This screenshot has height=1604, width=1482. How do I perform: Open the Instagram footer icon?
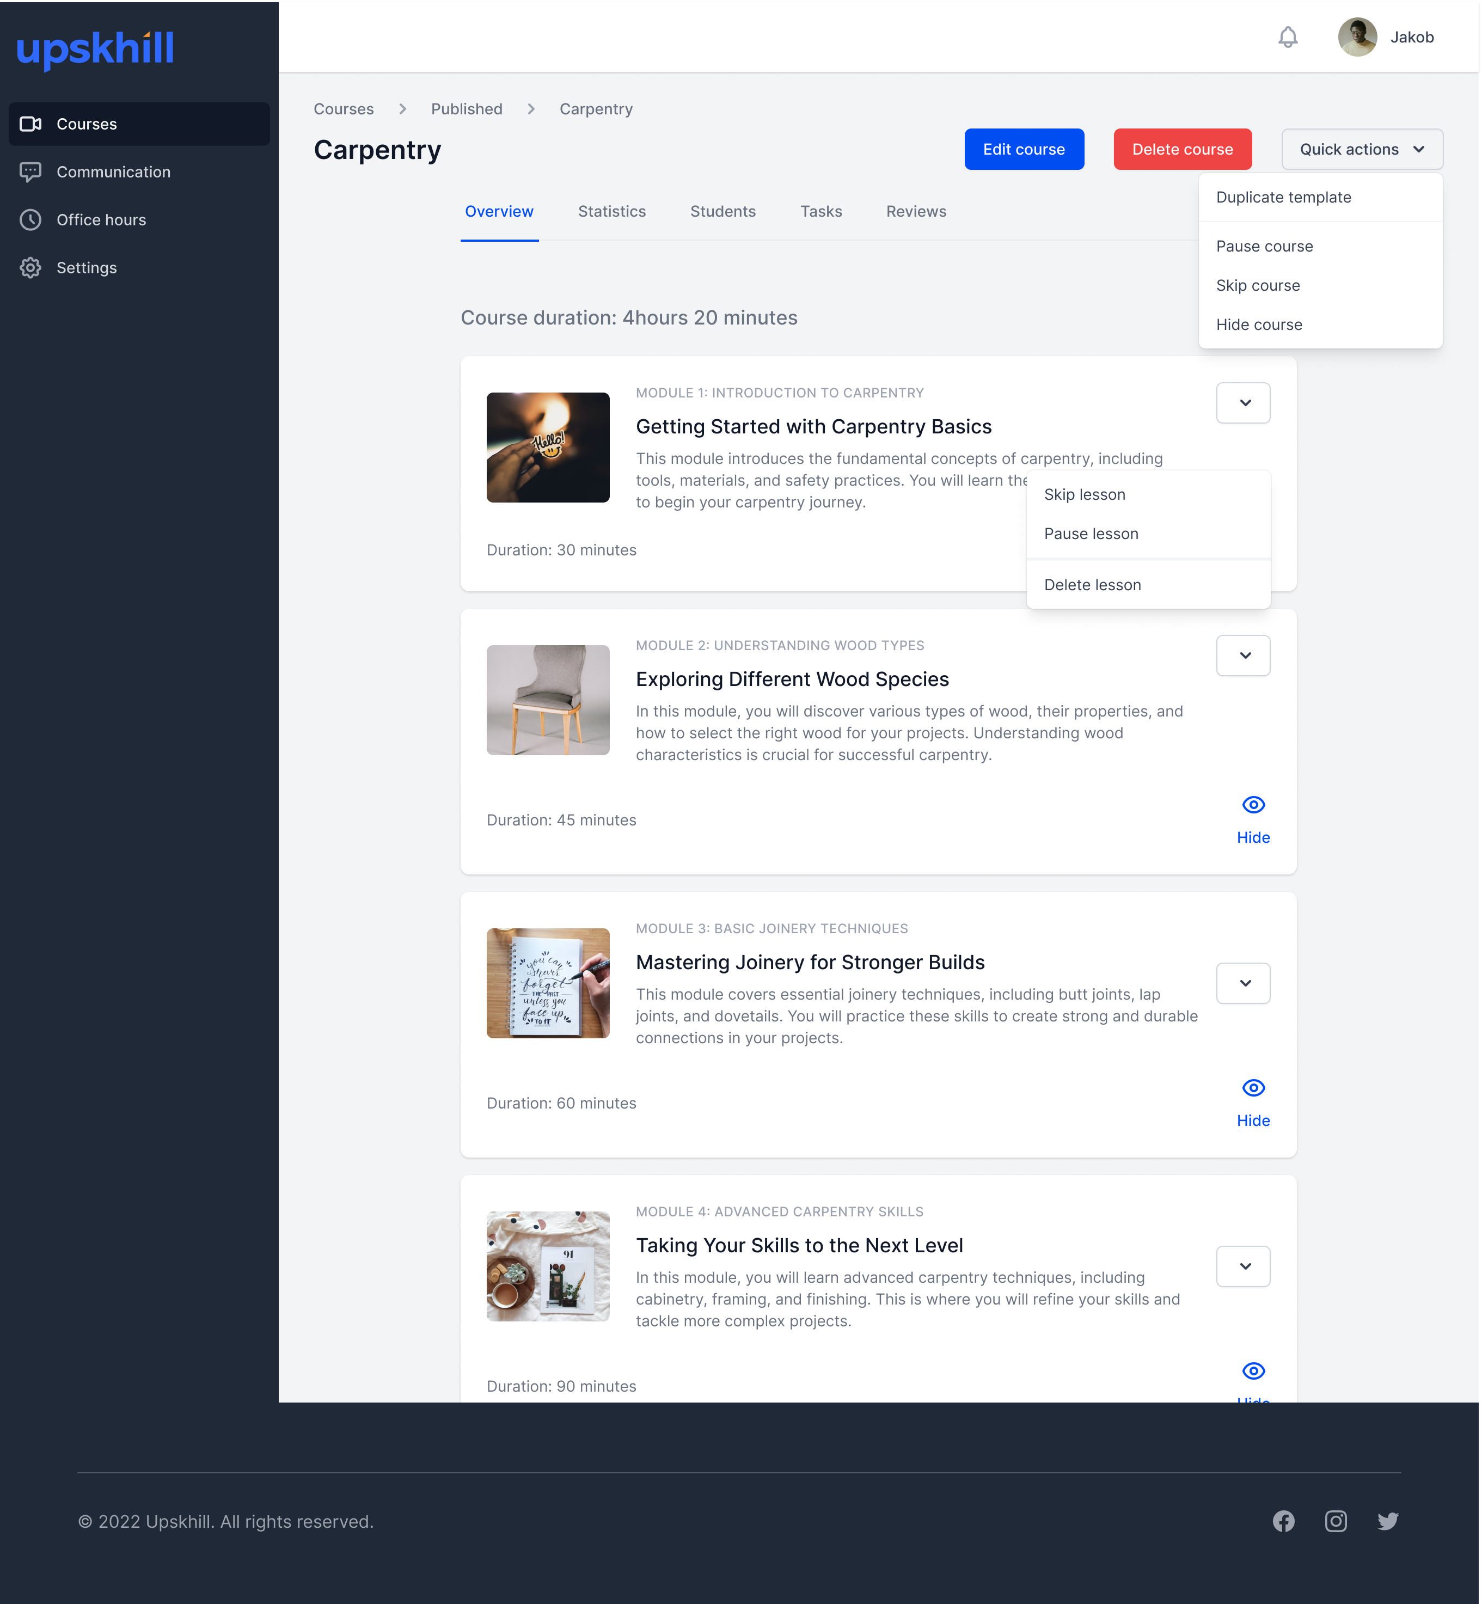(x=1335, y=1521)
